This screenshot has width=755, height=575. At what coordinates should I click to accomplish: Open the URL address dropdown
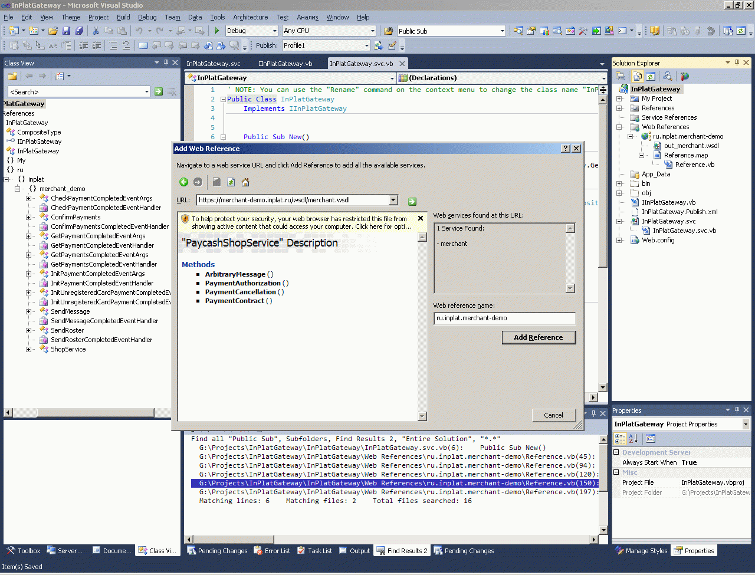coord(393,201)
